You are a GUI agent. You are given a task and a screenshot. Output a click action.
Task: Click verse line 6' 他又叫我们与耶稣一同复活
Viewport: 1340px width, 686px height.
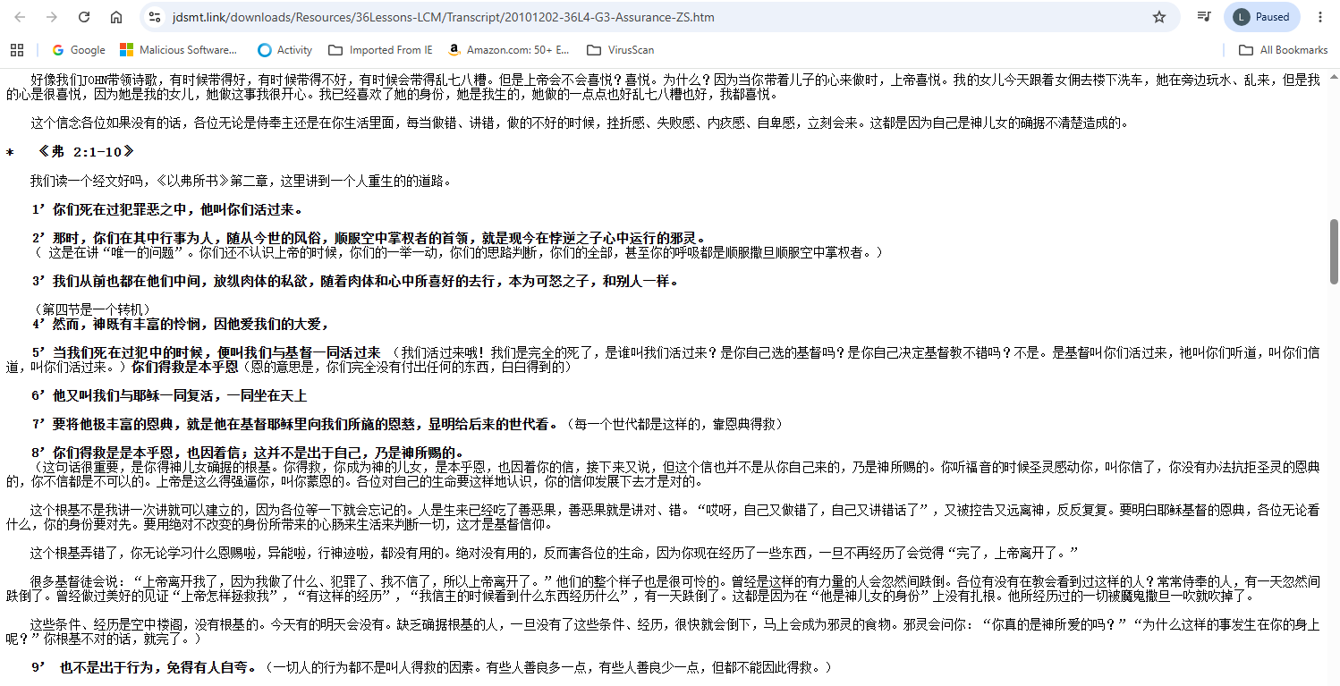click(x=170, y=395)
